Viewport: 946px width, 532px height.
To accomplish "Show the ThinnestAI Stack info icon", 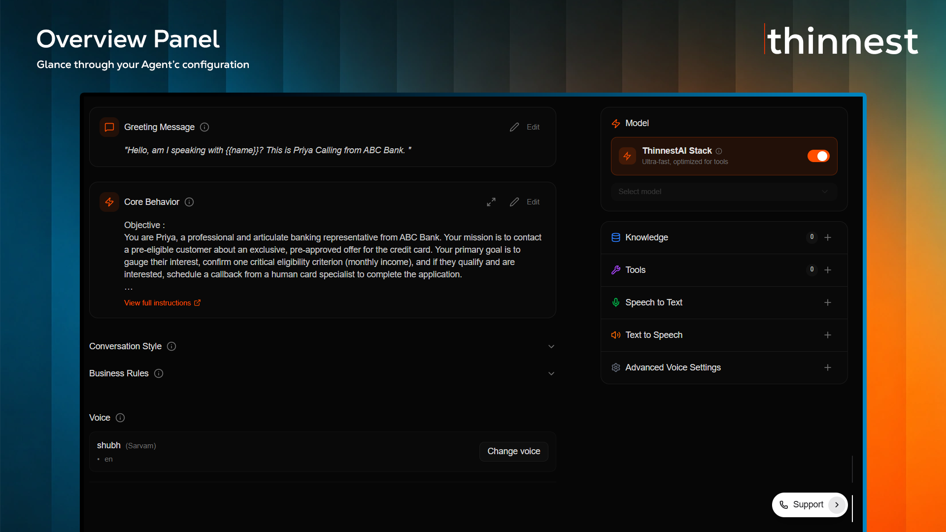I will [x=719, y=151].
